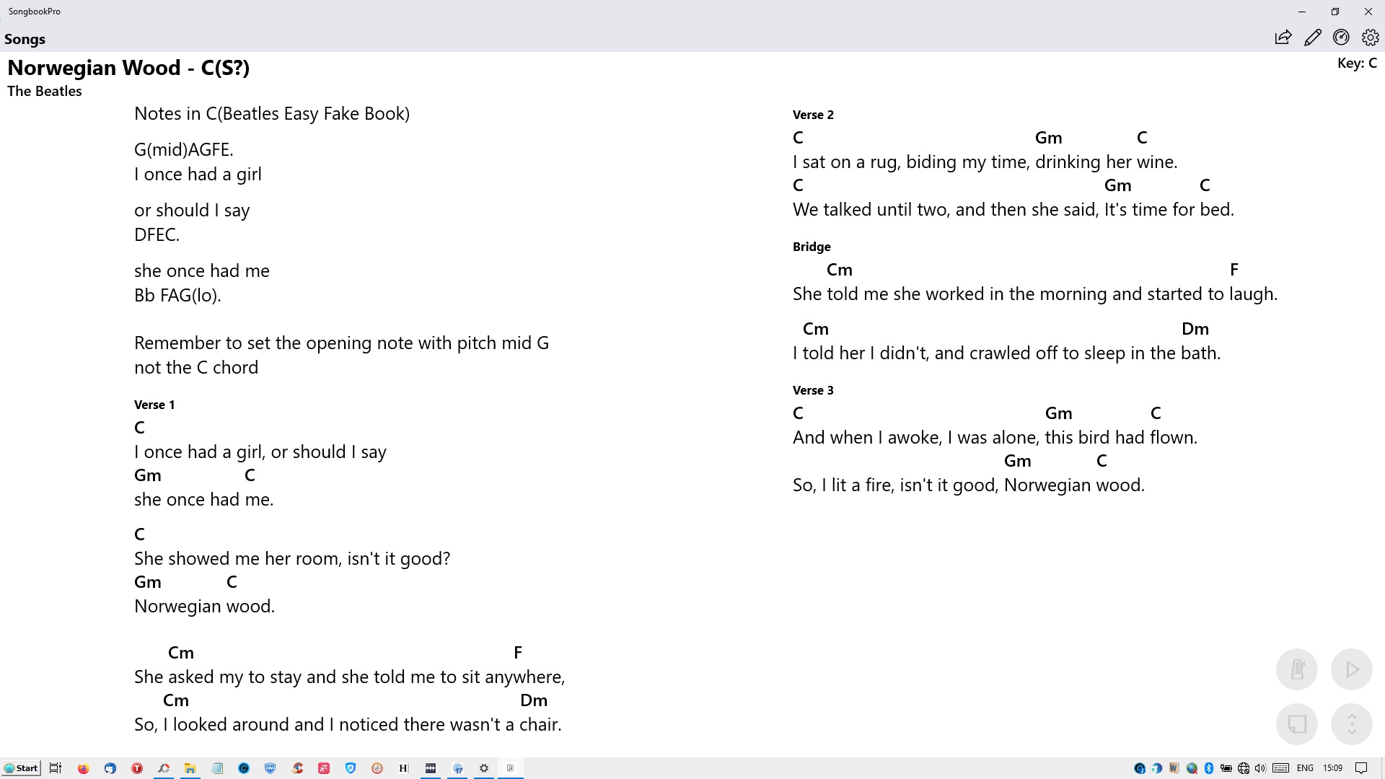Click lyric 'And when I awoke, I was alone'
Viewport: 1385px width, 779px height.
click(915, 438)
